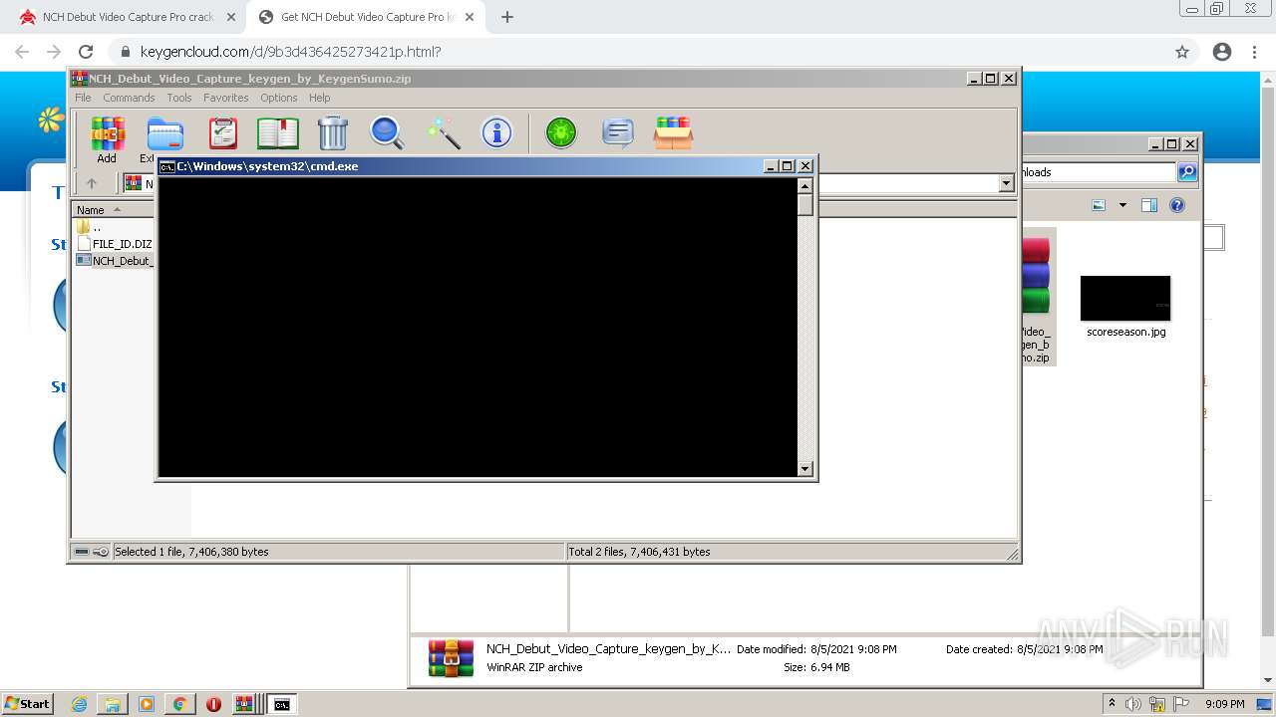Select the FILE_ID.DIZ file
Screen dimensions: 1276x717
[x=115, y=244]
